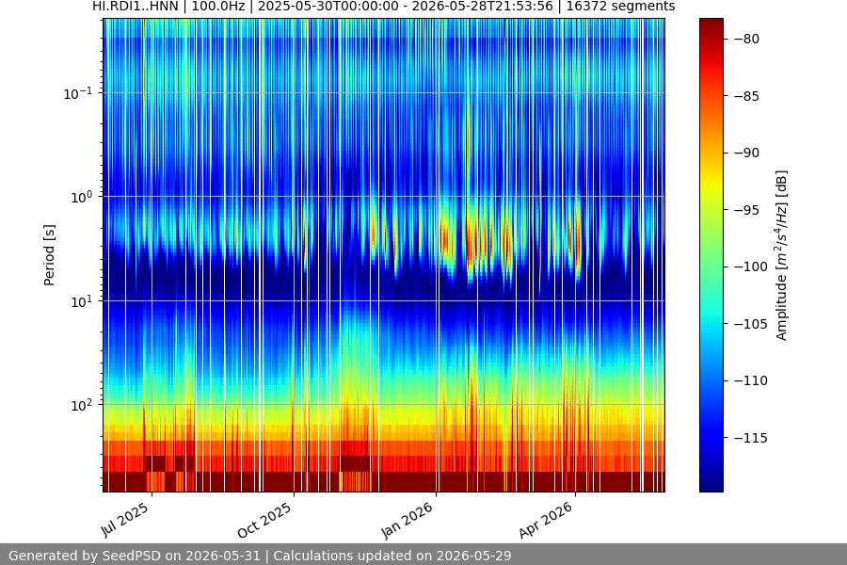This screenshot has height=565, width=847.
Task: Click the −105 colorbar tick value
Action: point(751,323)
